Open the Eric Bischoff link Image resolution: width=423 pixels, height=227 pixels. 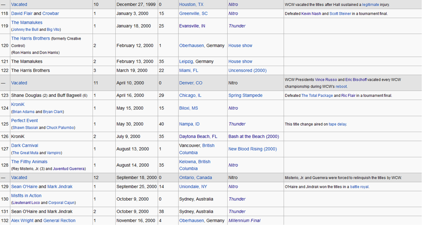click(356, 80)
